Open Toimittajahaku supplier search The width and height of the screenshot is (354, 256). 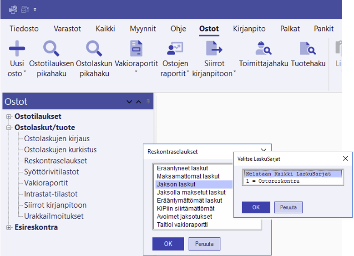[x=263, y=48]
